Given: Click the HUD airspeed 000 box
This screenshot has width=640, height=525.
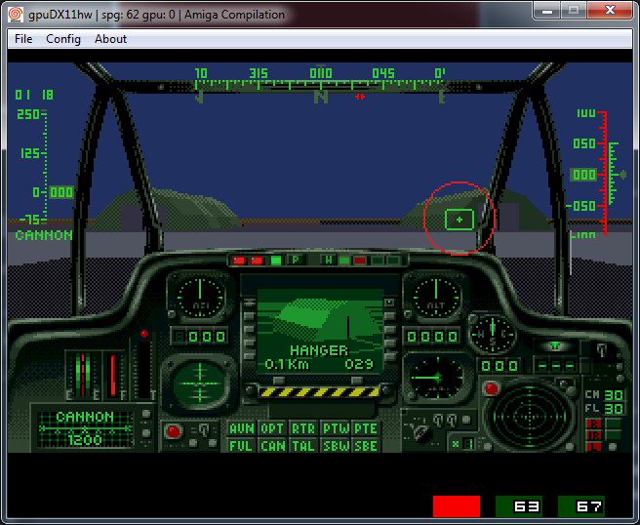Looking at the screenshot, I should 61,192.
